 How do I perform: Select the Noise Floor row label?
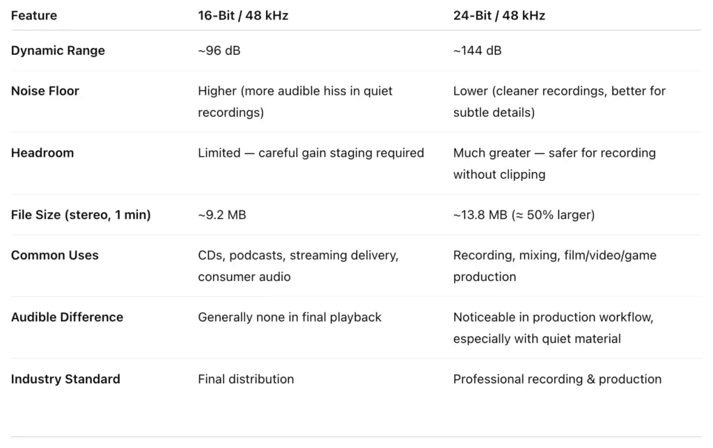45,91
